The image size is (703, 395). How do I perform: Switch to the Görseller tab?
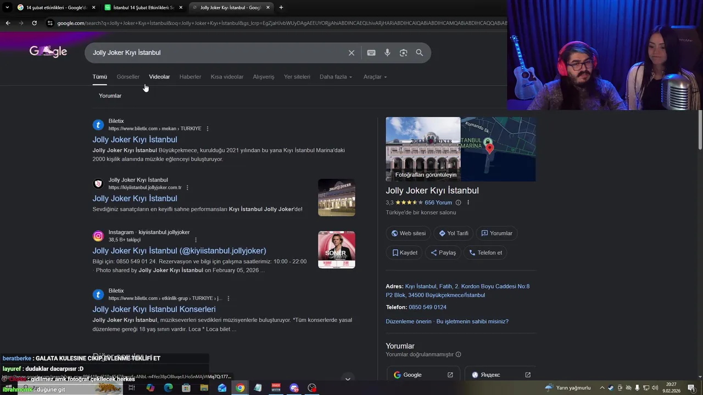click(128, 77)
